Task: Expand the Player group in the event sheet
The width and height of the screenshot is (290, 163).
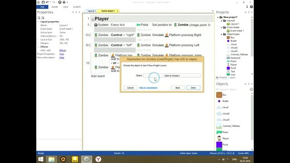Action: tap(92, 19)
